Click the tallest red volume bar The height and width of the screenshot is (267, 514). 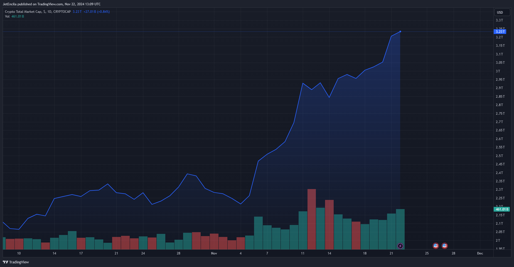point(311,219)
